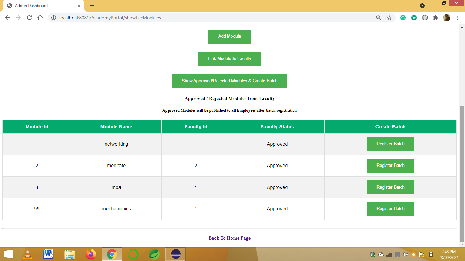Viewport: 465px width, 261px height.
Task: Open Microsoft Word from taskbar
Action: (x=49, y=254)
